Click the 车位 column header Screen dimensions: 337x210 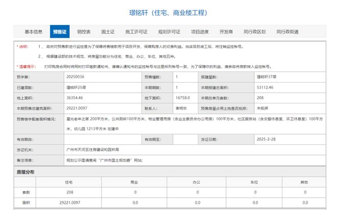254,182
